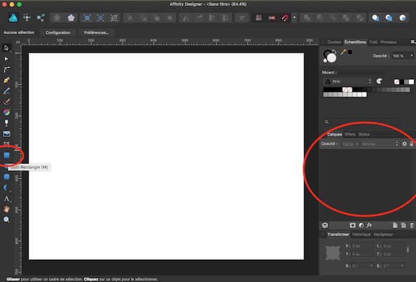Switch to the Historique tab
The width and height of the screenshot is (416, 282).
tap(361, 234)
